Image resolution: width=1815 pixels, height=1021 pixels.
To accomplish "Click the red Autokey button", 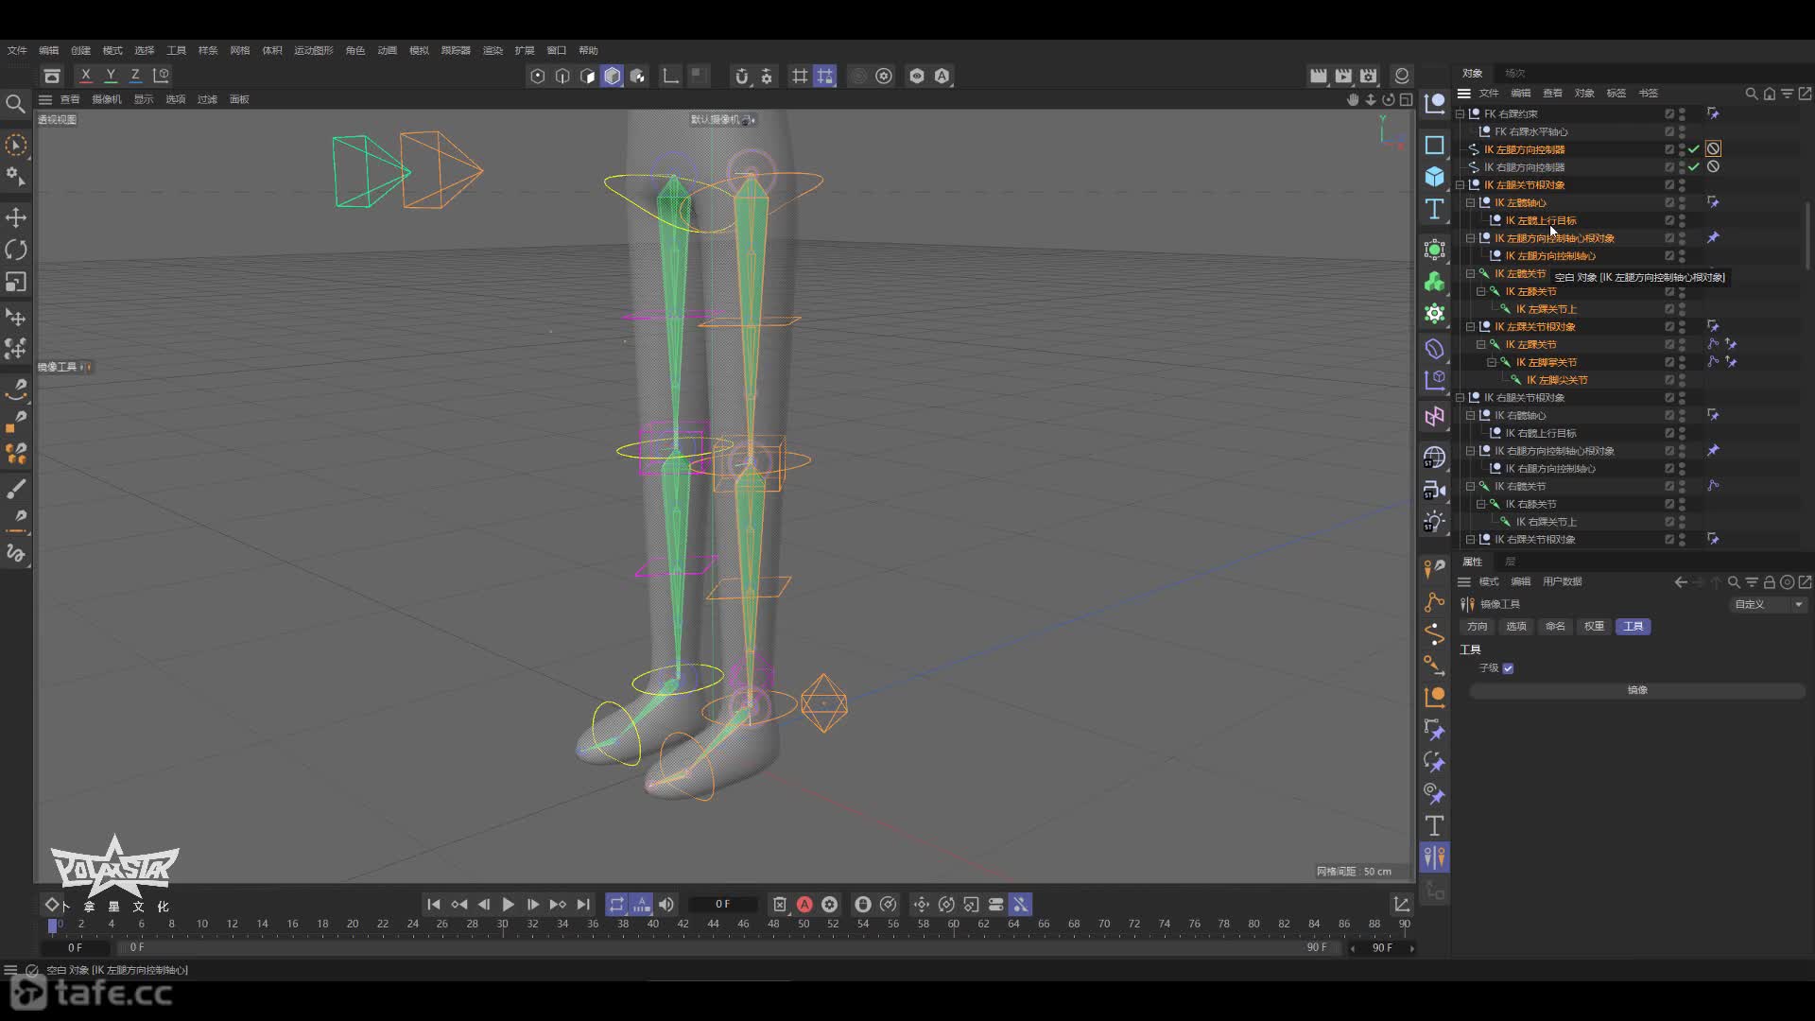I will tap(804, 905).
